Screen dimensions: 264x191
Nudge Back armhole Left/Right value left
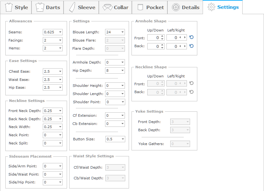pos(180,46)
